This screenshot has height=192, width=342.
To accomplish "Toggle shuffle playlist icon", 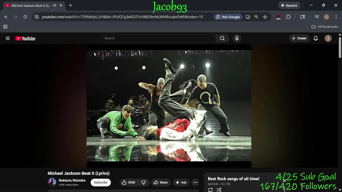I will 219,190.
